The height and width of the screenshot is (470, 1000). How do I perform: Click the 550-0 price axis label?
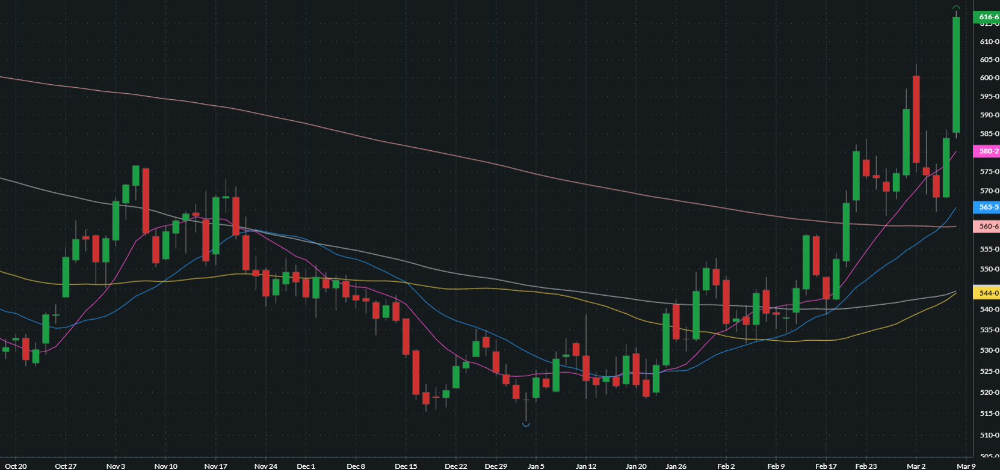[x=989, y=269]
